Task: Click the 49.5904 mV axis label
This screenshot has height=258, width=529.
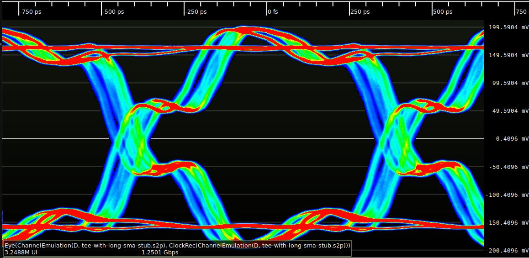Action: [509, 111]
